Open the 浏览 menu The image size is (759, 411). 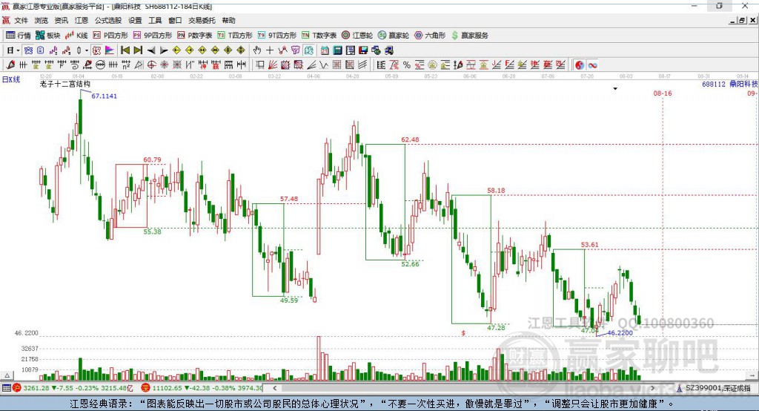click(42, 20)
